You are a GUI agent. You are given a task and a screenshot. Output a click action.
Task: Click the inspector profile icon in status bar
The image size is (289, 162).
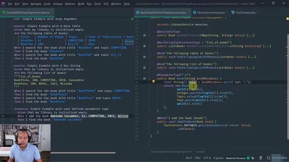click(261, 158)
